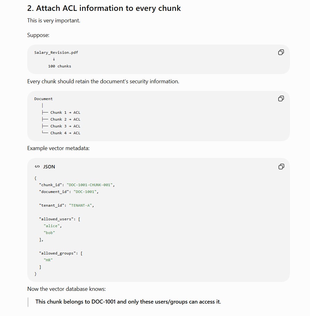
Task: Click the "Suppose:" text
Action: click(x=38, y=35)
